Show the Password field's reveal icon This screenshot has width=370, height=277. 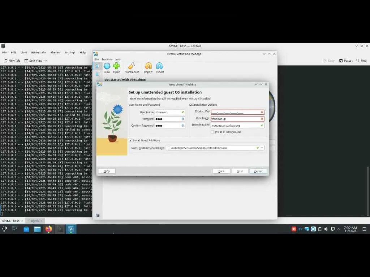pos(182,119)
